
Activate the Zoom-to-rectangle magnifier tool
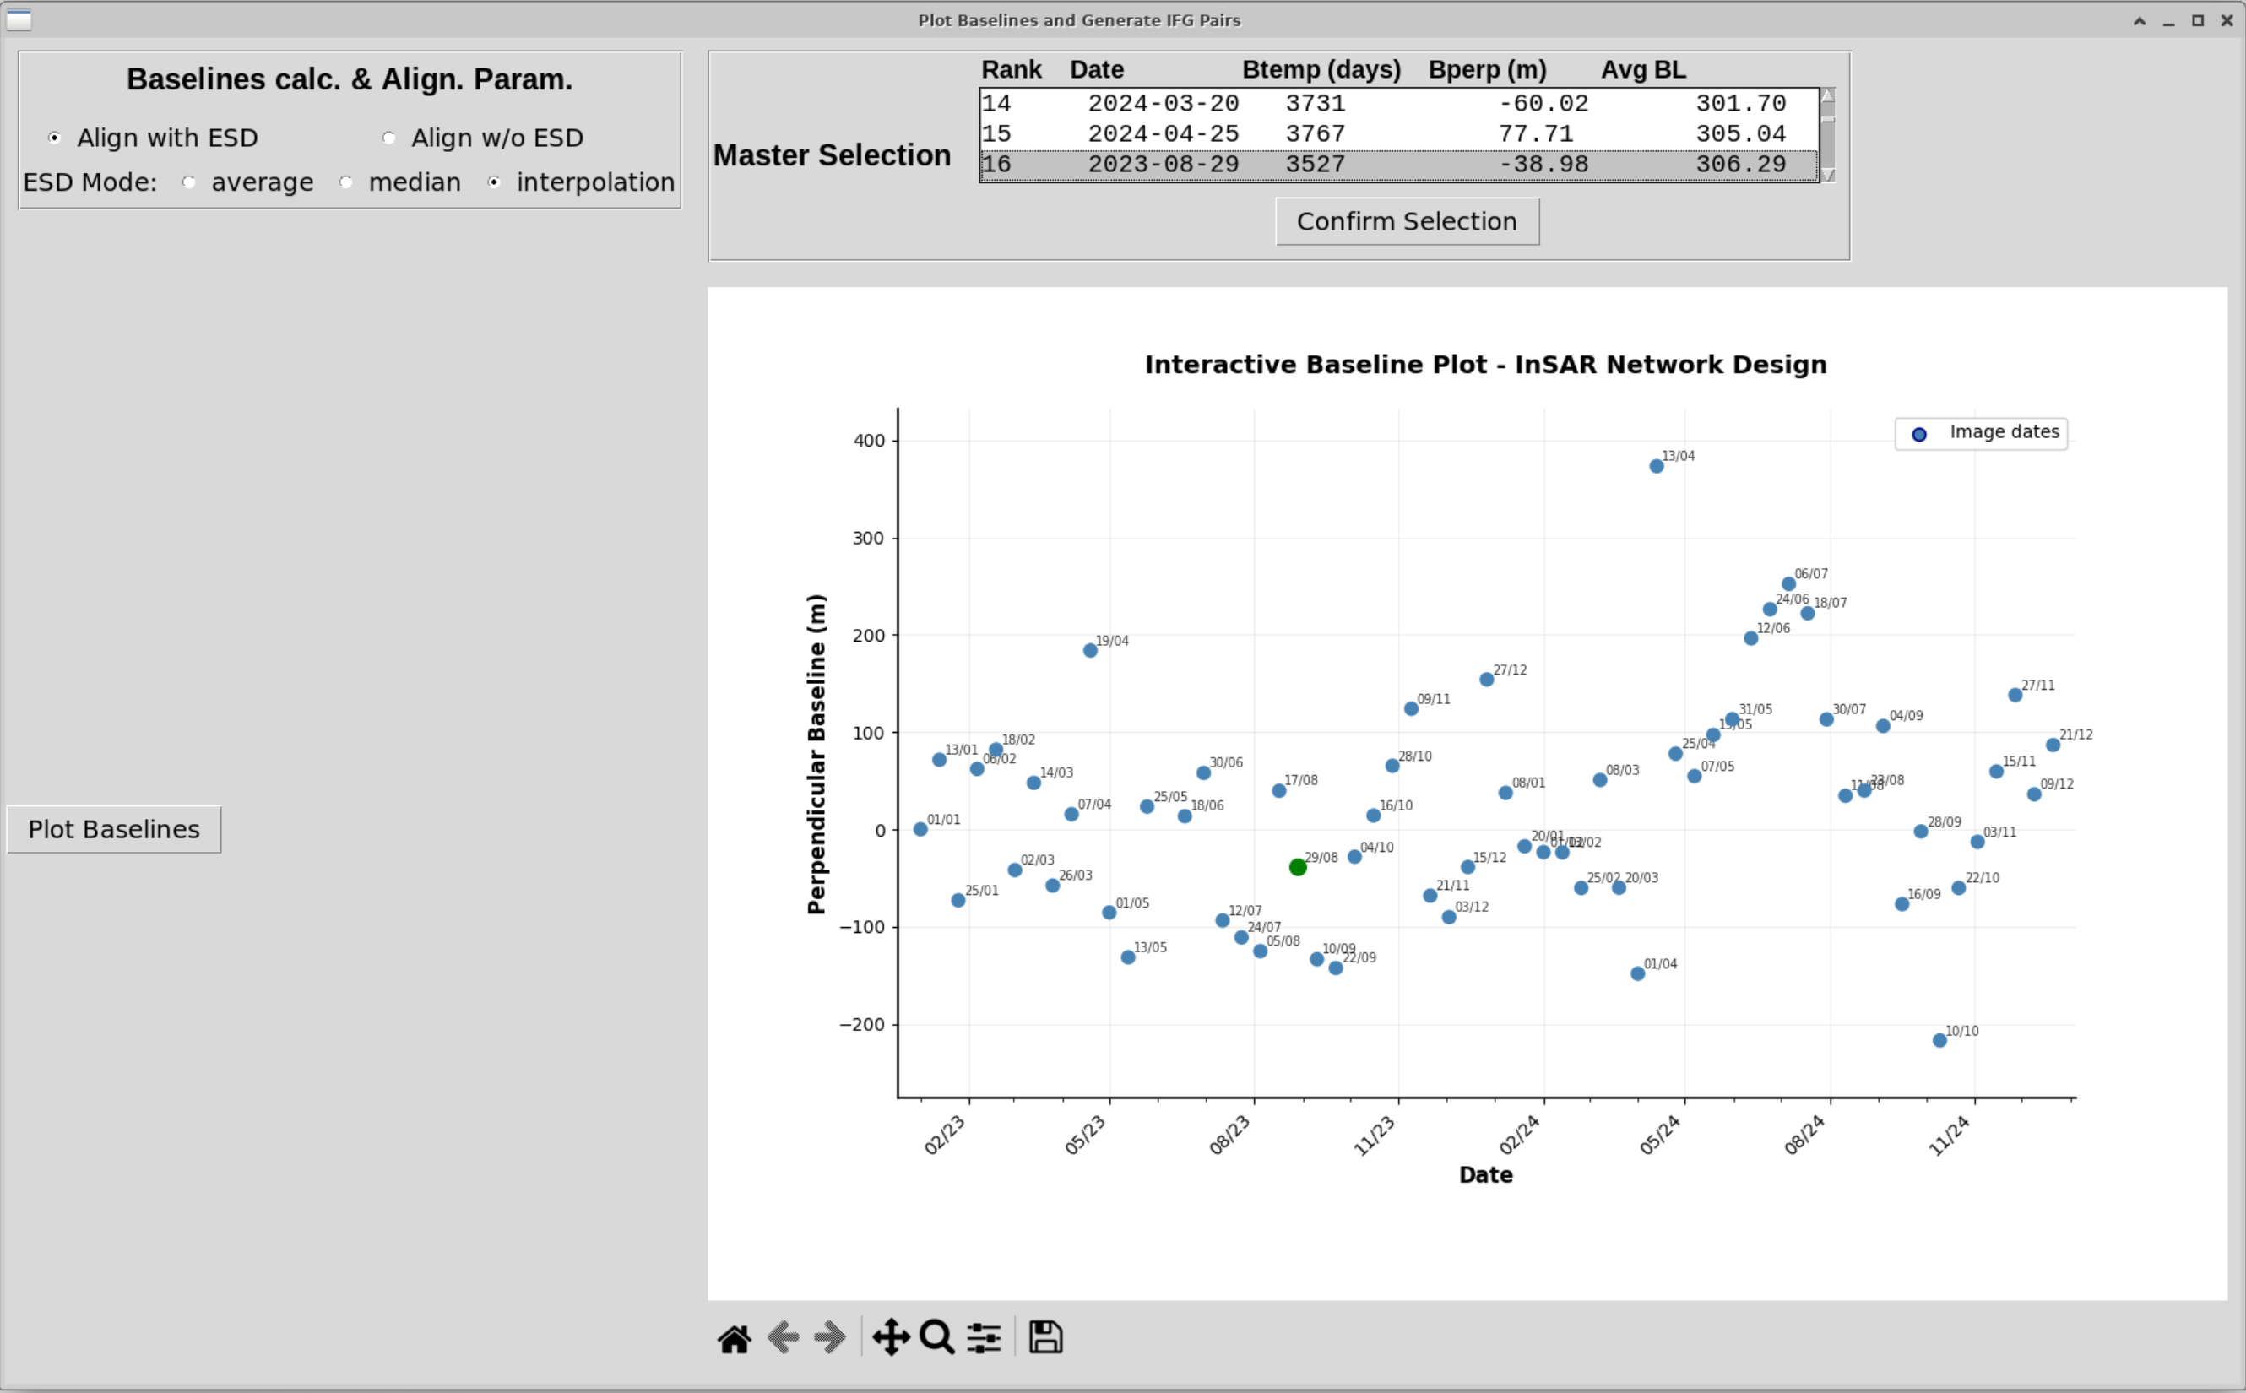[x=937, y=1338]
